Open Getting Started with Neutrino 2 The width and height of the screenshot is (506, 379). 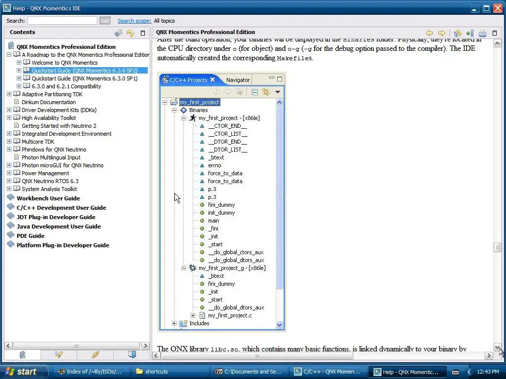pos(59,126)
